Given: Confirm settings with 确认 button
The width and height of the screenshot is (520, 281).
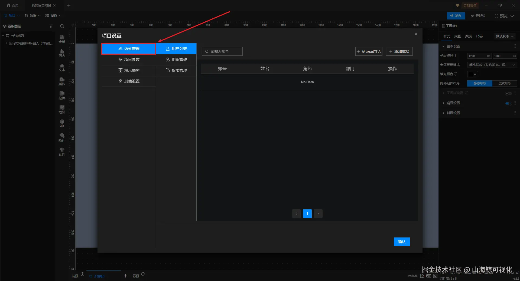Looking at the screenshot, I should tap(402, 242).
